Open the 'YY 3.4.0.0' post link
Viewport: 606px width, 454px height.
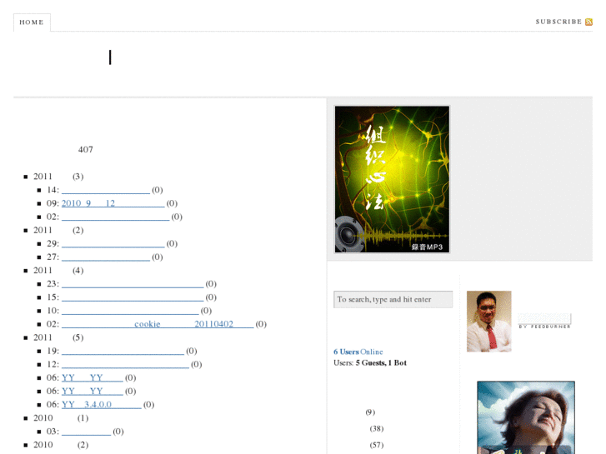click(x=101, y=405)
